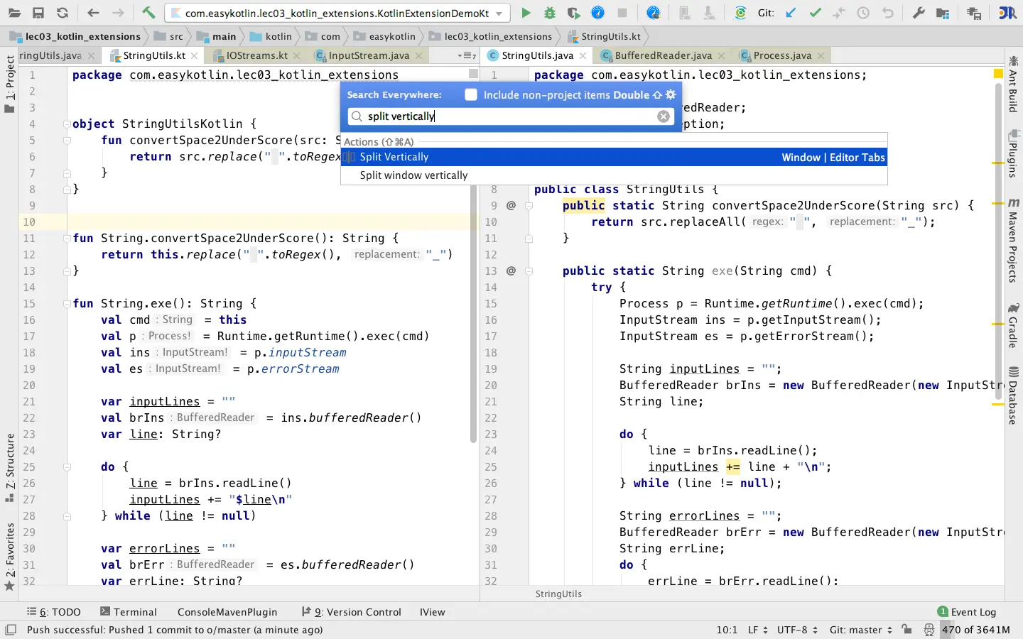Collapse the String.exe function fold marker in Kotlin editor

[x=67, y=303]
